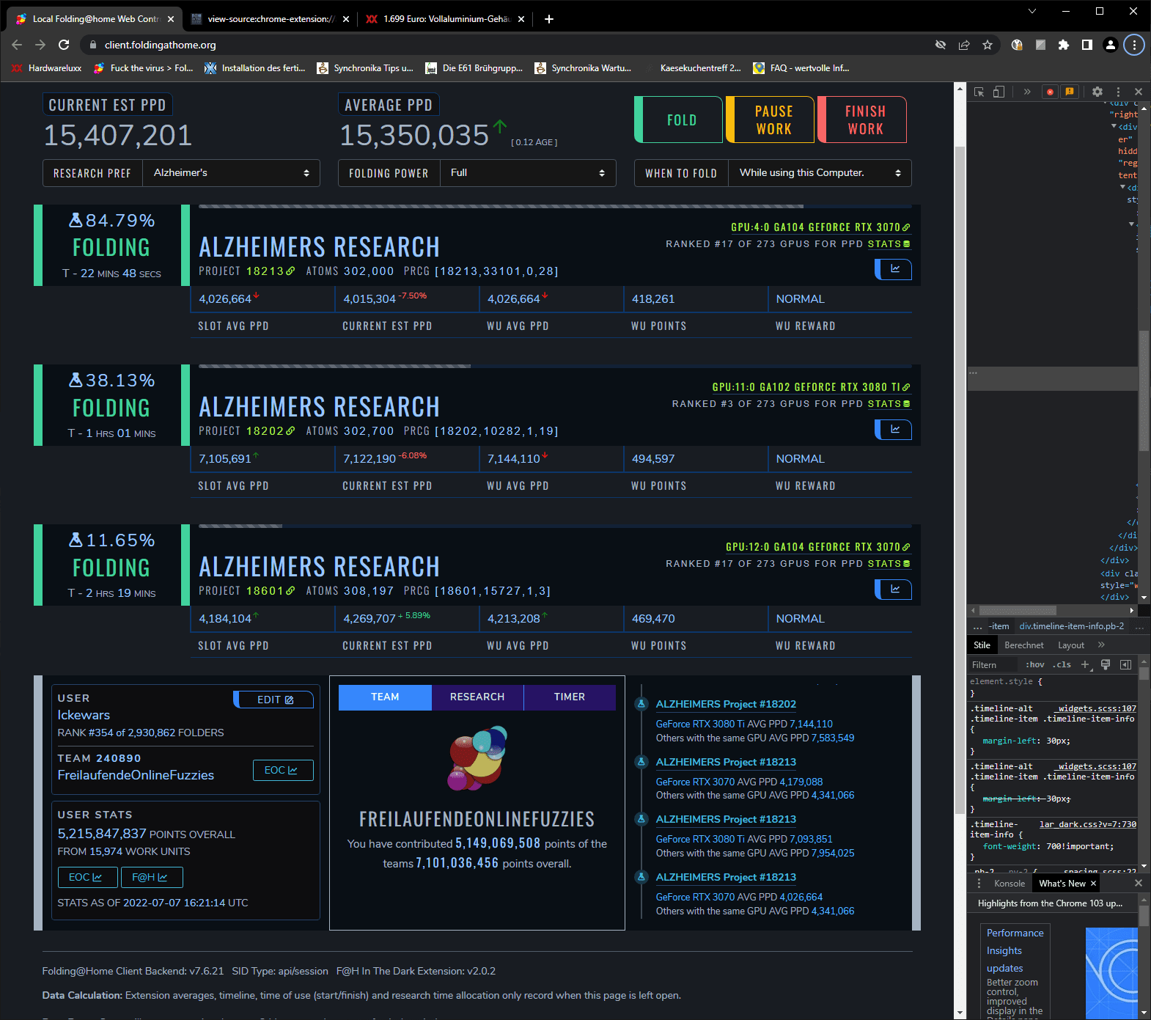Screen dimensions: 1151x1020
Task: Select div.timeline-item-info.pb-2 breadcrumb
Action: [x=1071, y=626]
